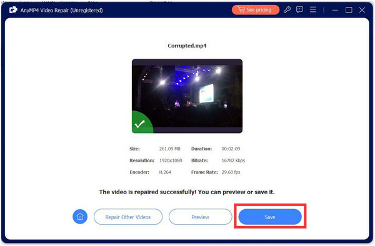Click the AnyMP4 Video Repair title text
This screenshot has height=246, width=375.
(62, 10)
